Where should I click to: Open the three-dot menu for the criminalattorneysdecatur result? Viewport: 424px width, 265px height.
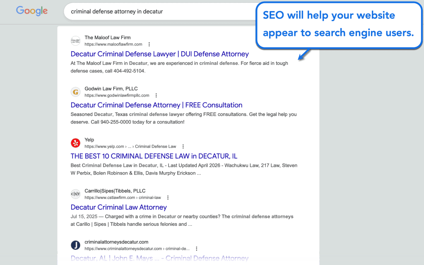[x=196, y=248]
